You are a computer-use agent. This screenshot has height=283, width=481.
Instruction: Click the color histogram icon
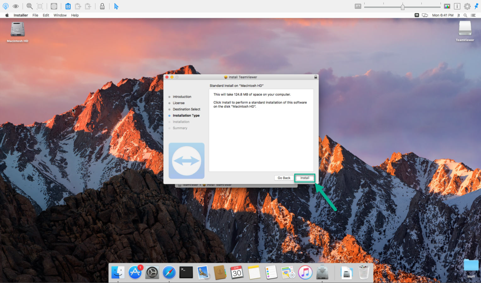tap(447, 6)
